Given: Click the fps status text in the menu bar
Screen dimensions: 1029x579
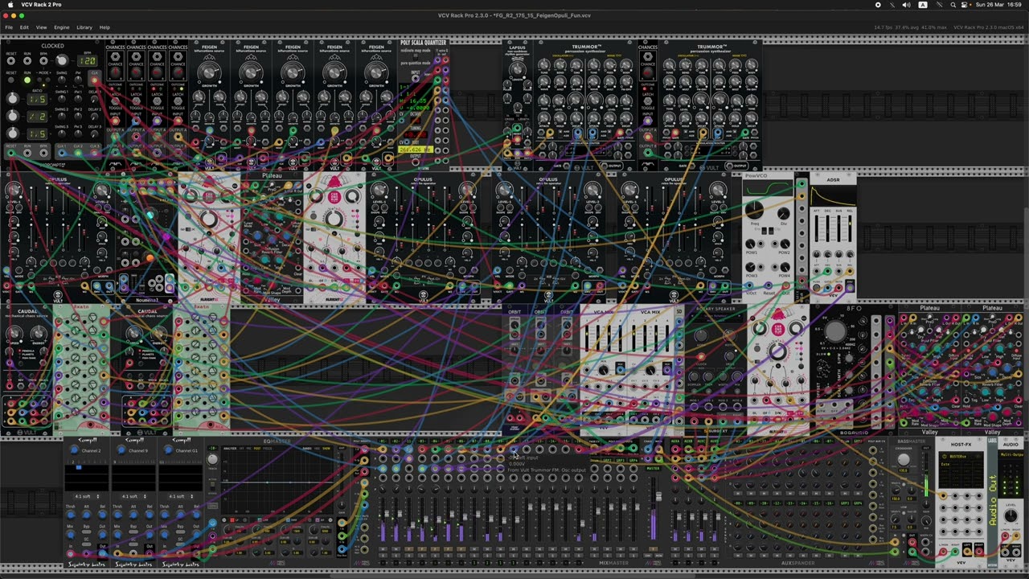Looking at the screenshot, I should 910,27.
